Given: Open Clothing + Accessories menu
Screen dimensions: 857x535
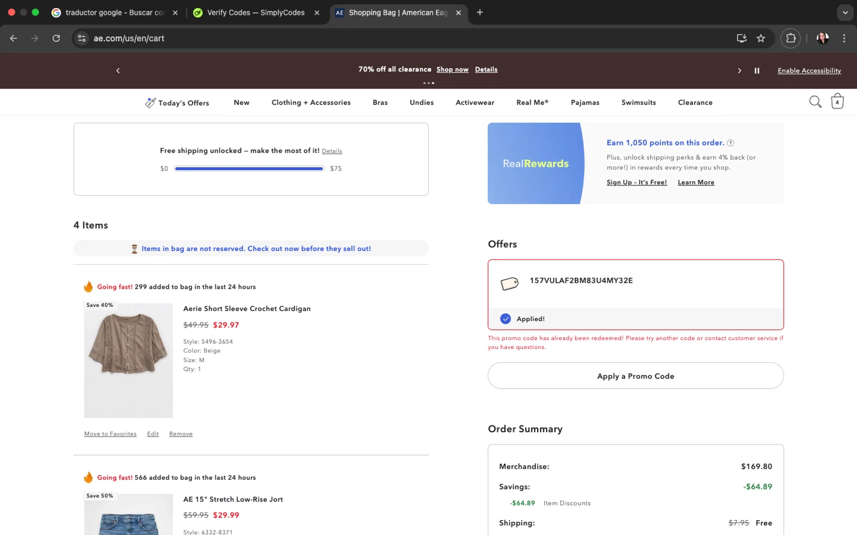Looking at the screenshot, I should (311, 103).
